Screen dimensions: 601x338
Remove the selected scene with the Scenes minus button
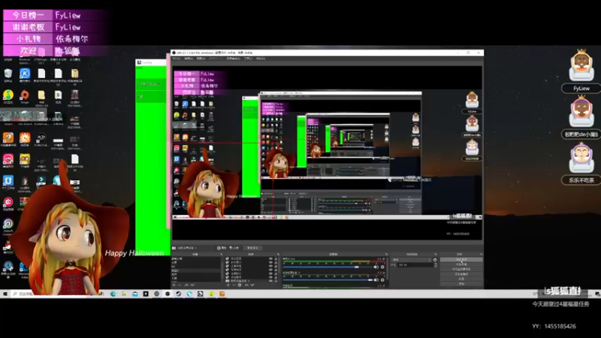(x=180, y=285)
